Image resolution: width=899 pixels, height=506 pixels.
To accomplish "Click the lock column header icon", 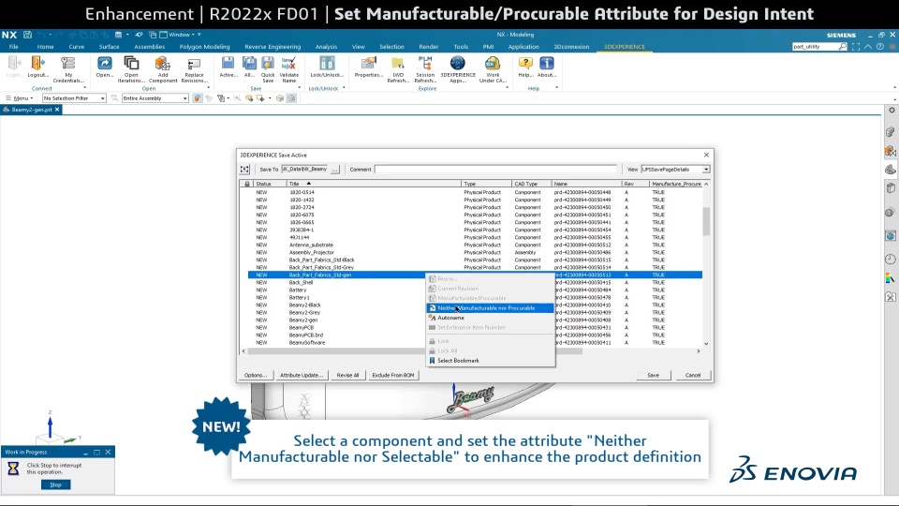I will tap(247, 184).
